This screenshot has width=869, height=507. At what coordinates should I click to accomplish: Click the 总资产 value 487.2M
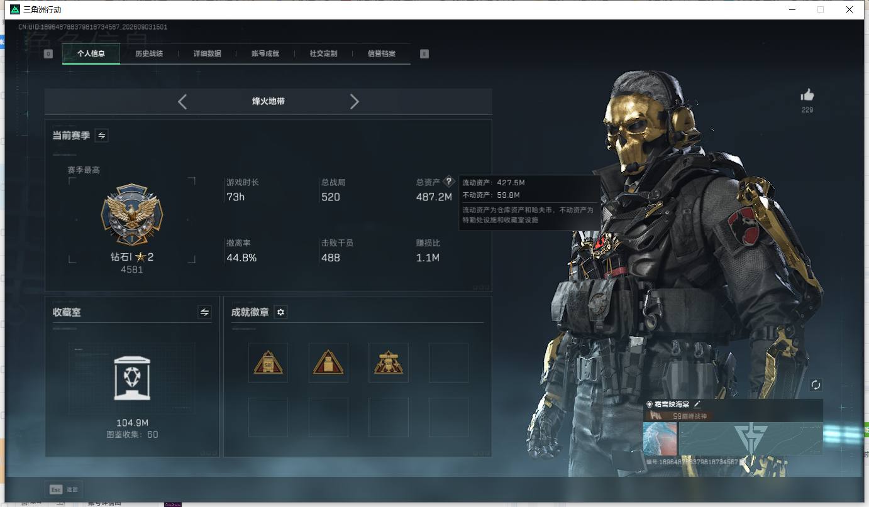[x=434, y=197]
